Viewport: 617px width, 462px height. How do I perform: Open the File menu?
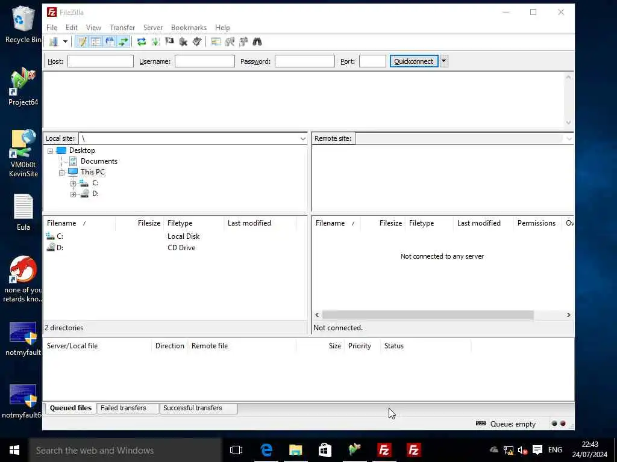pos(52,28)
